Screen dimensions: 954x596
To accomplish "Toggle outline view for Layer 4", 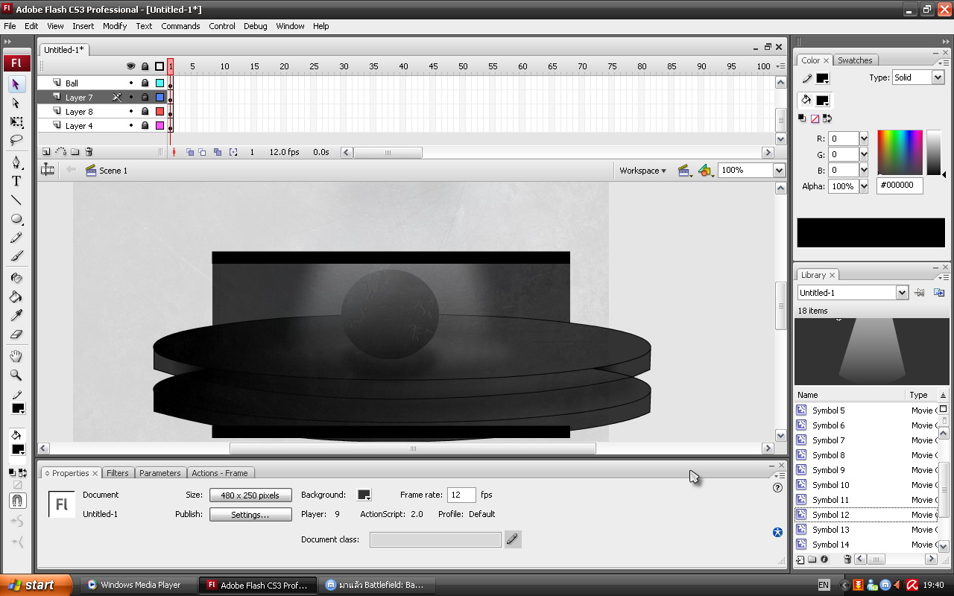I will click(159, 126).
